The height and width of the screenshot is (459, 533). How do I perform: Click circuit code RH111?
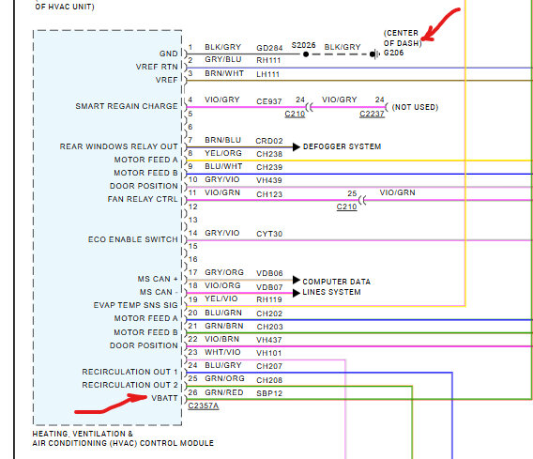[x=268, y=60]
